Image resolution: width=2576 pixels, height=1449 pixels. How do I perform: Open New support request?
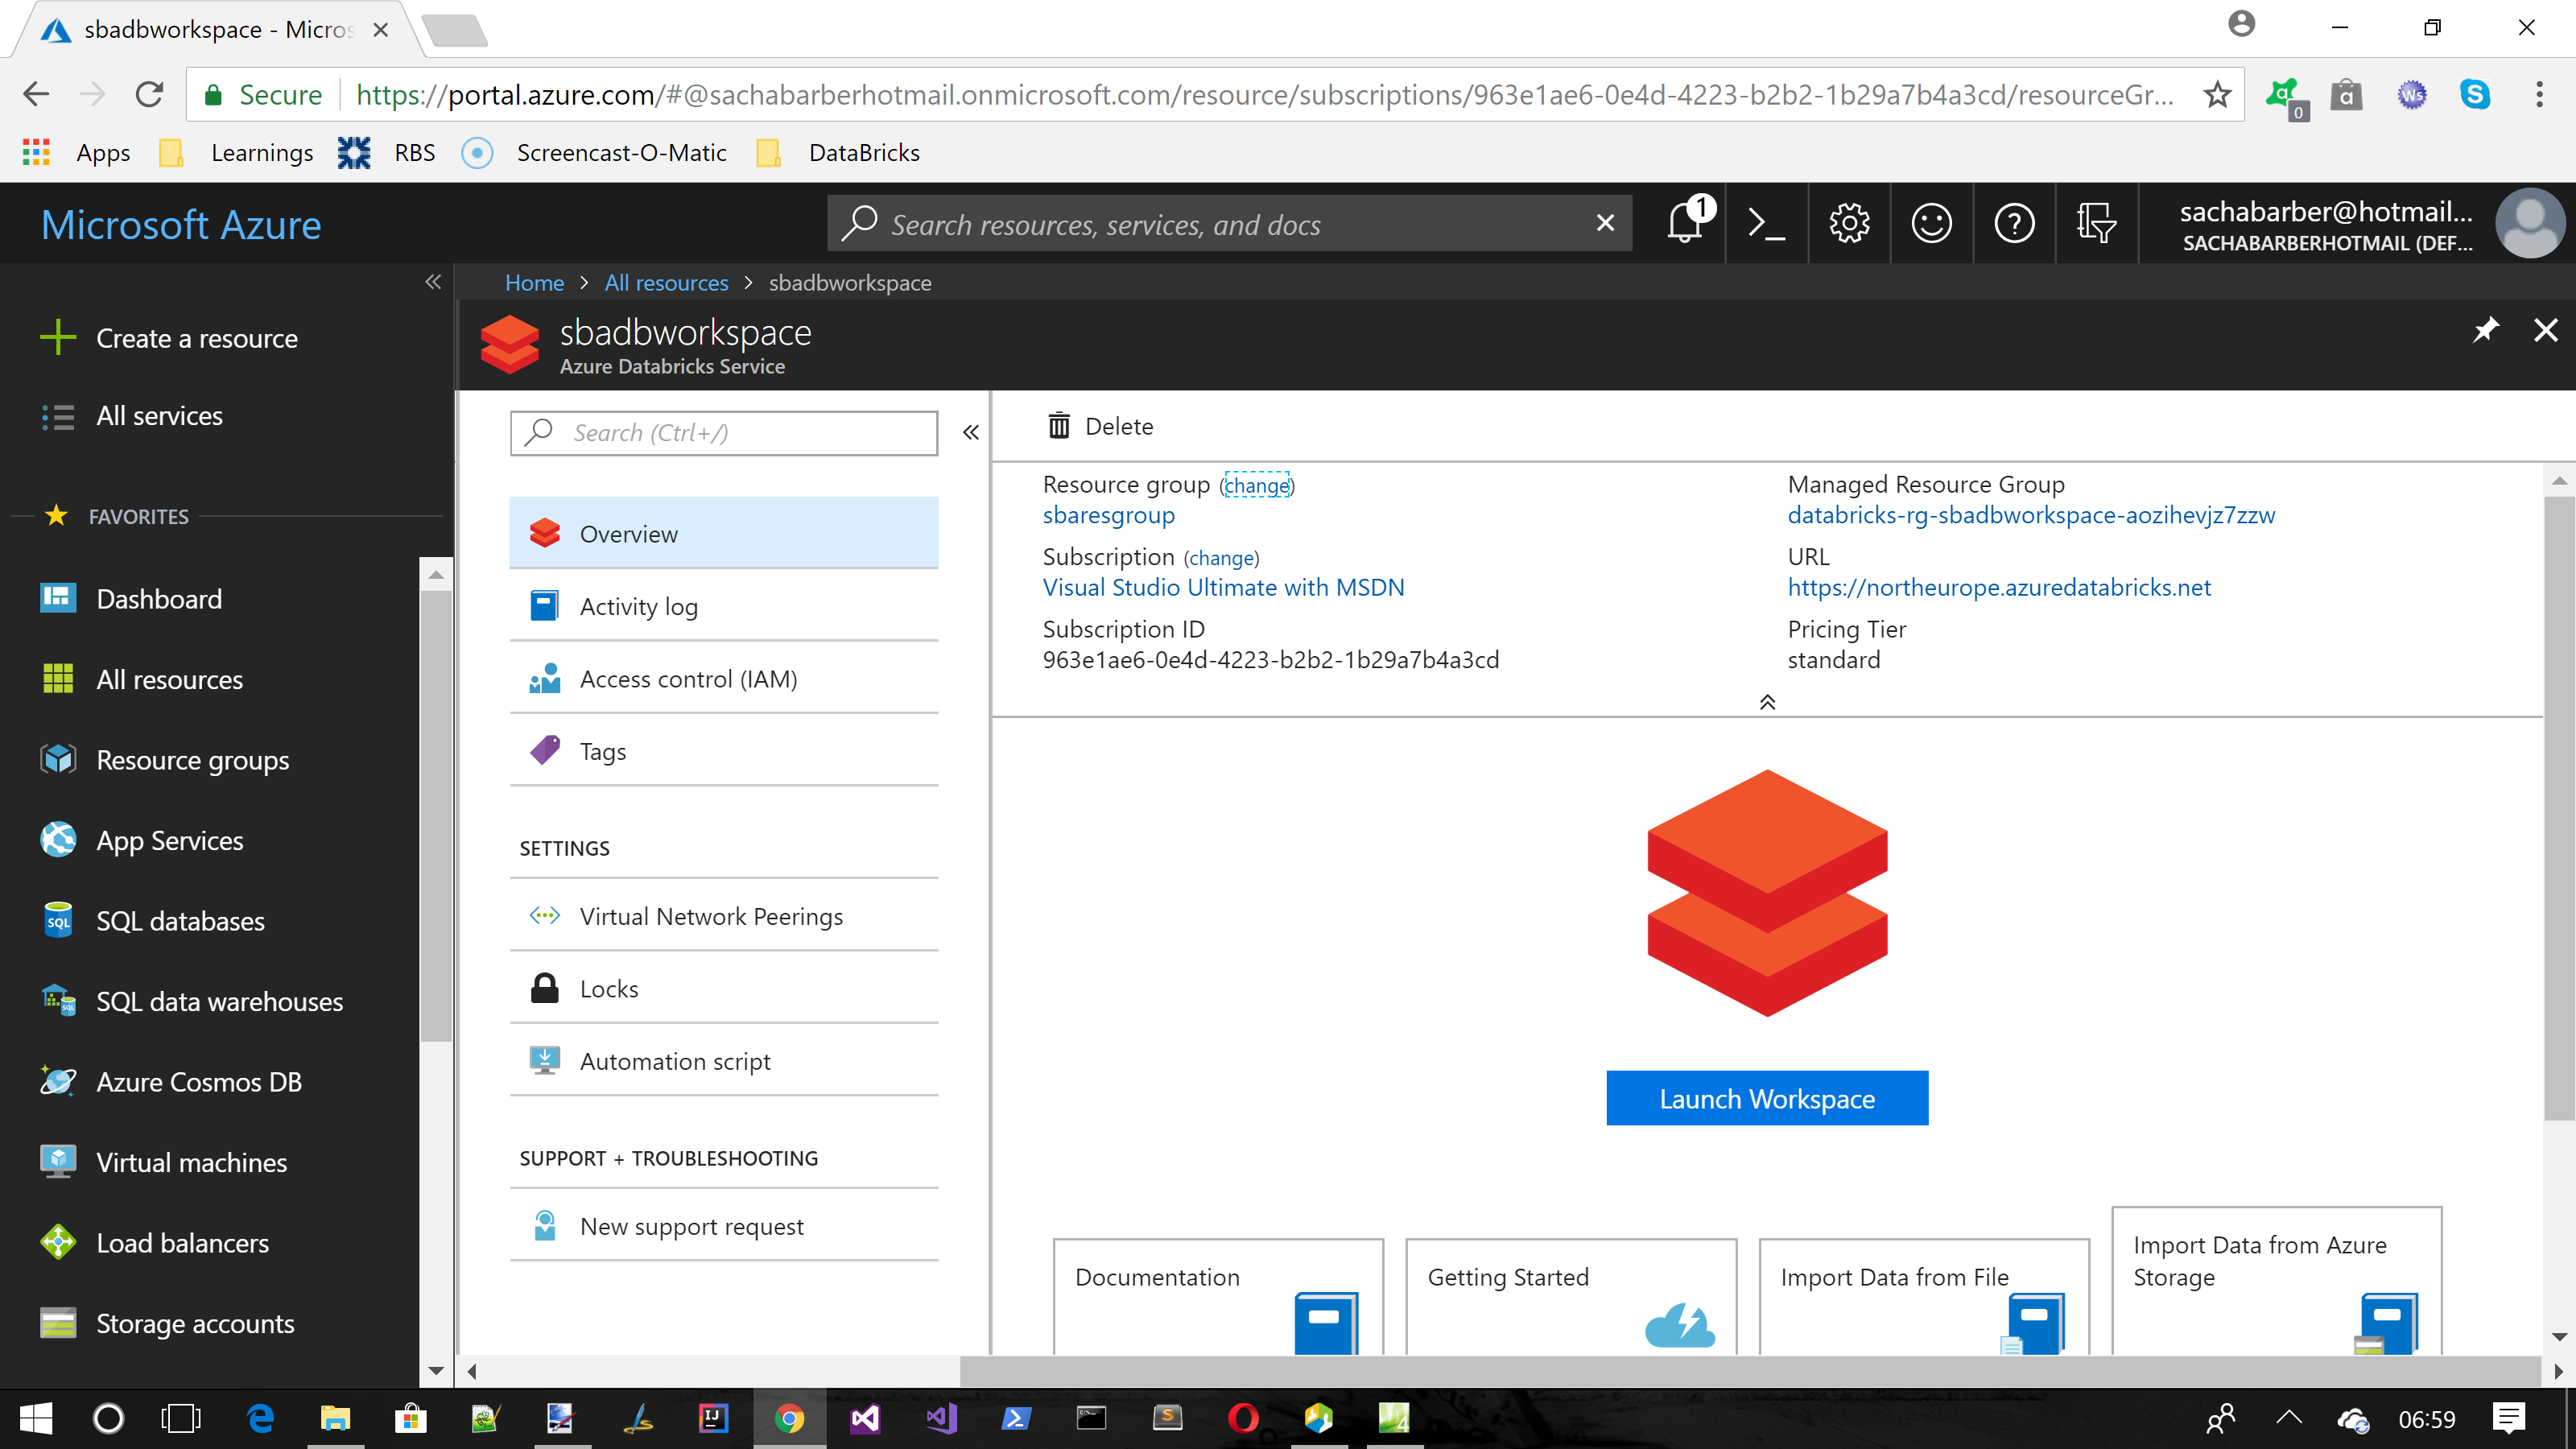(x=724, y=1226)
